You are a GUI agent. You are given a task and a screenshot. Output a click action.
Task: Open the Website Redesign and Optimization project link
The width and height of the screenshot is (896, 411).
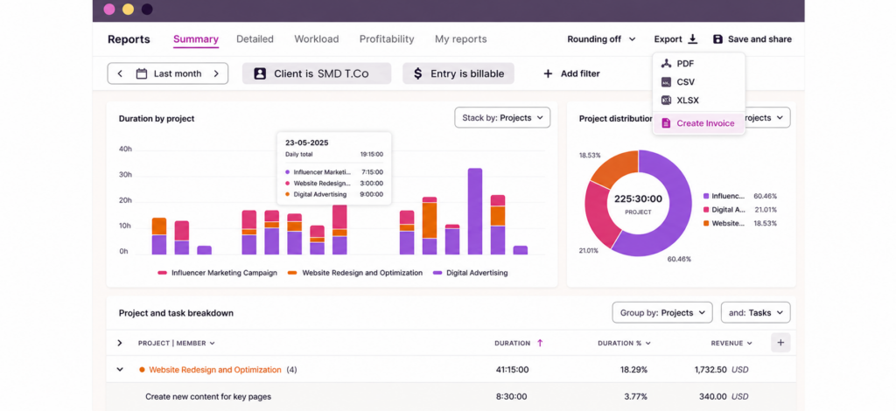click(215, 369)
